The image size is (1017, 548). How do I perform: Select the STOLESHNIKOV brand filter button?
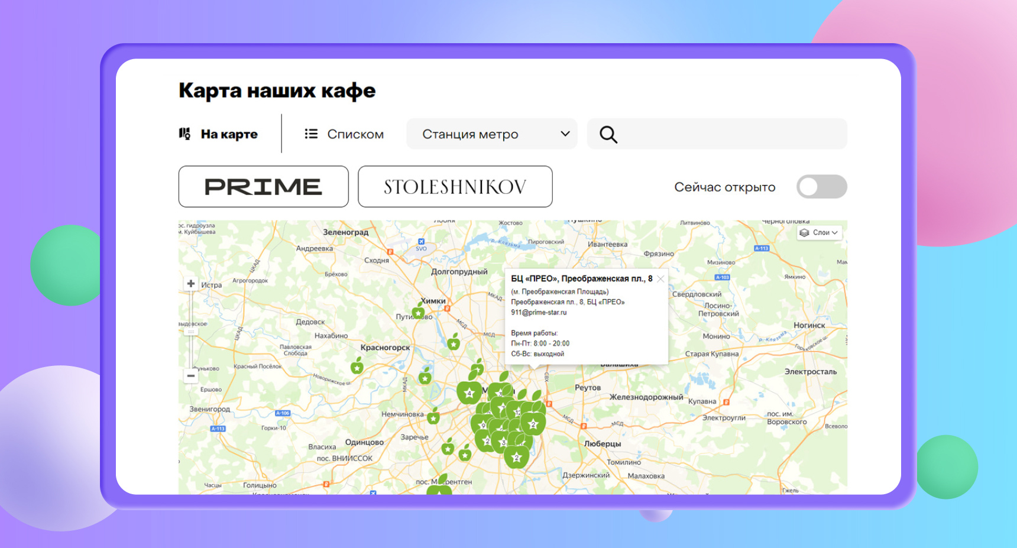(x=455, y=187)
